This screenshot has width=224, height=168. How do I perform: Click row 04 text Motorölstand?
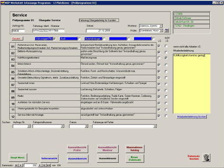[x=24, y=64]
